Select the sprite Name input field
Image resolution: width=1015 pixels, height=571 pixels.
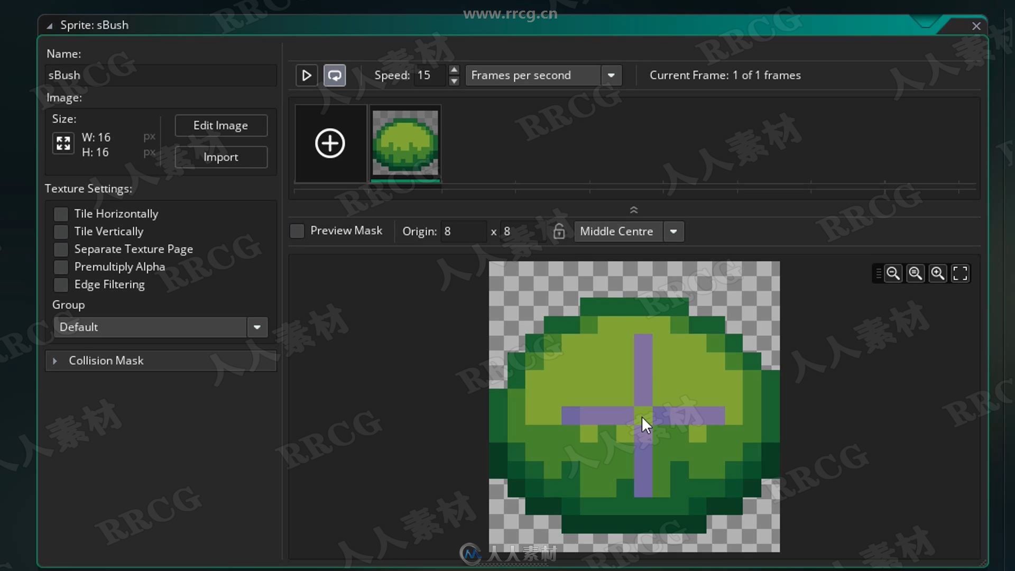click(x=160, y=75)
